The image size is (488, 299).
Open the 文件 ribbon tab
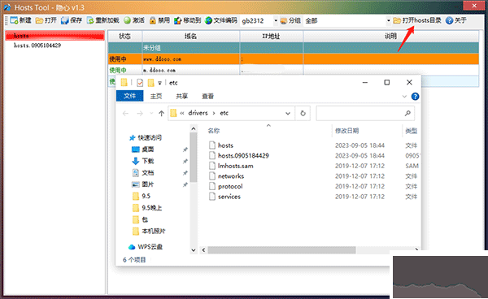[x=130, y=96]
